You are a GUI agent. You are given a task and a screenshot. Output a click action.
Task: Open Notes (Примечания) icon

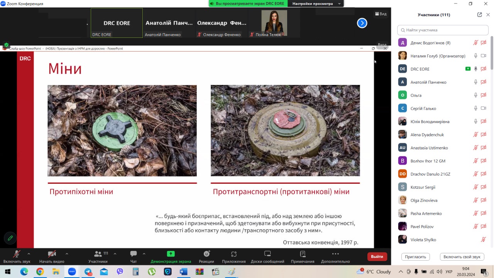pyautogui.click(x=303, y=254)
